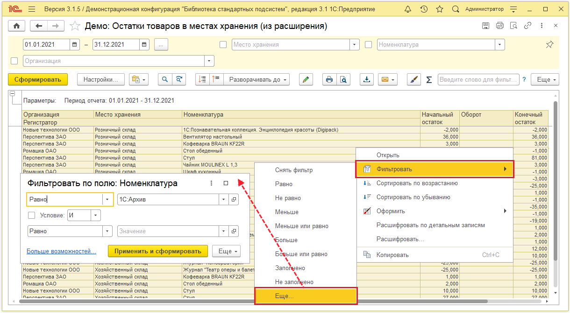
Task: Open selected value 1С:Архив icon button
Action: [x=234, y=200]
